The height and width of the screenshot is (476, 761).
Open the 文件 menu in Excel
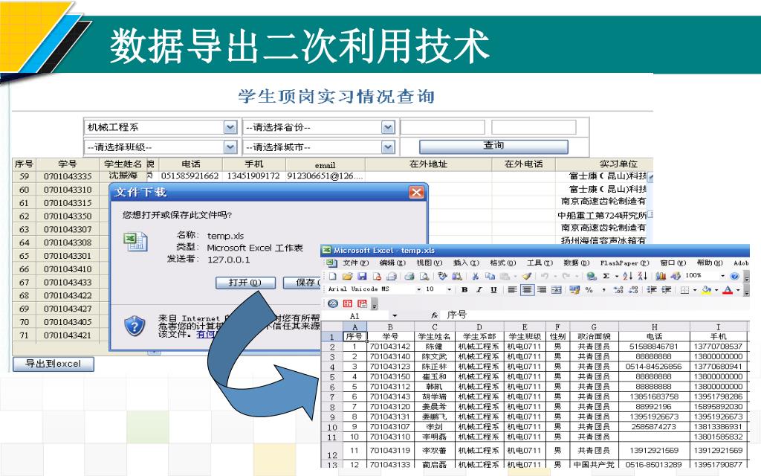[355, 263]
